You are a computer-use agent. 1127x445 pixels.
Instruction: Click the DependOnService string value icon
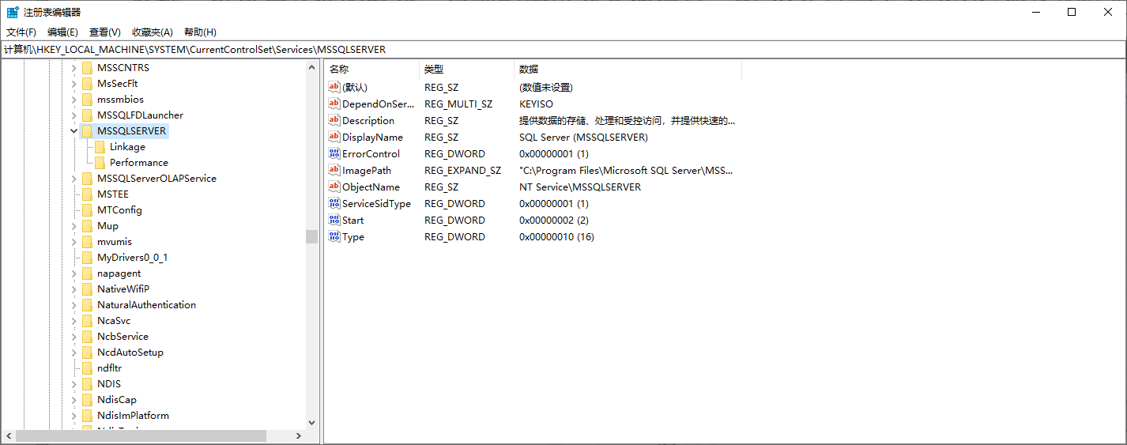click(x=334, y=104)
